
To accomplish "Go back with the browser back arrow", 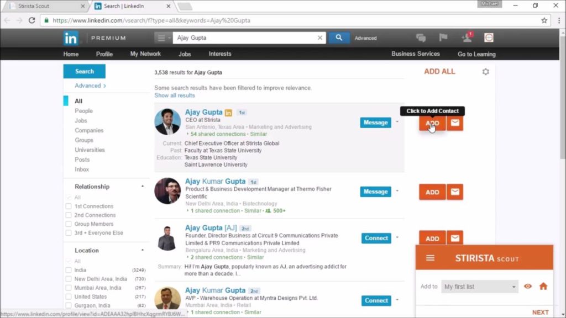I will (7, 20).
